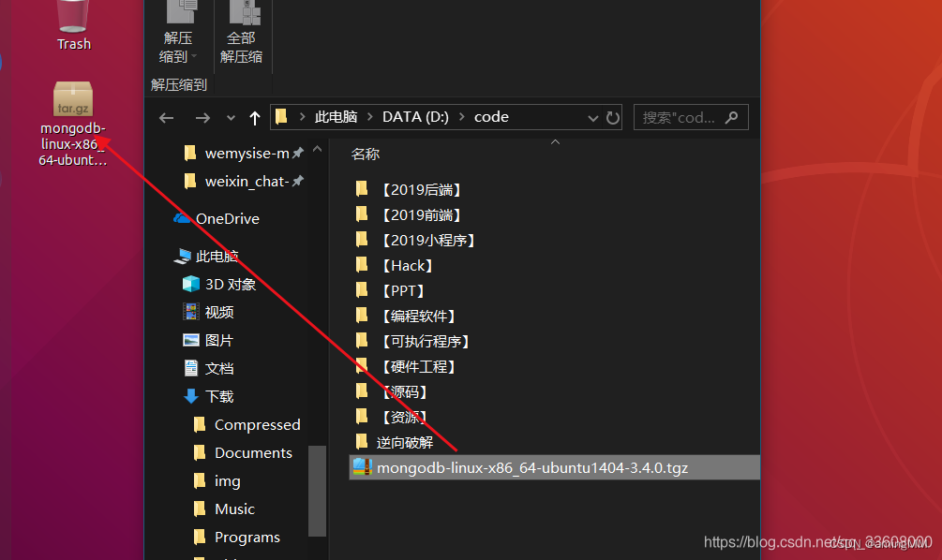Go back with the left arrow button
This screenshot has width=942, height=560.
coord(167,118)
